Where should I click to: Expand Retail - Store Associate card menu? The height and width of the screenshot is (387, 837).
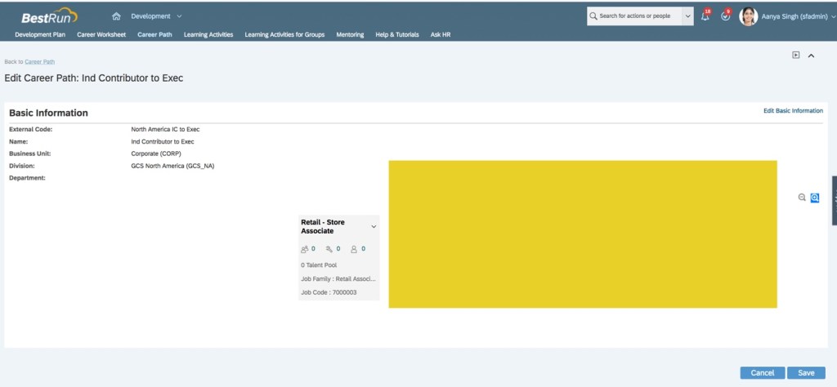[374, 226]
